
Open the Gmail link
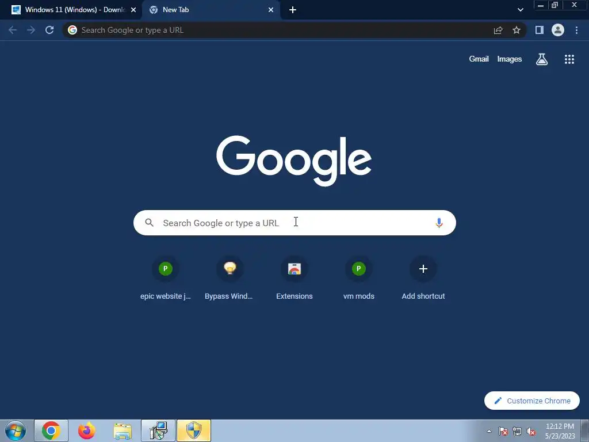coord(479,59)
